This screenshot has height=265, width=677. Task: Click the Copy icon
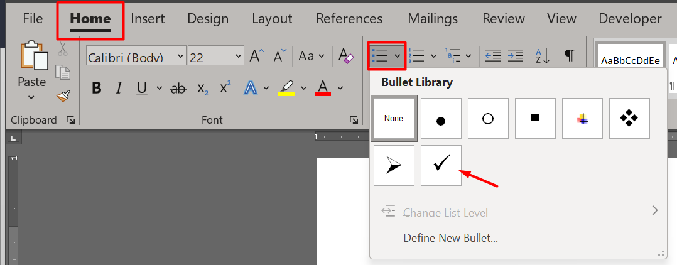[x=63, y=72]
